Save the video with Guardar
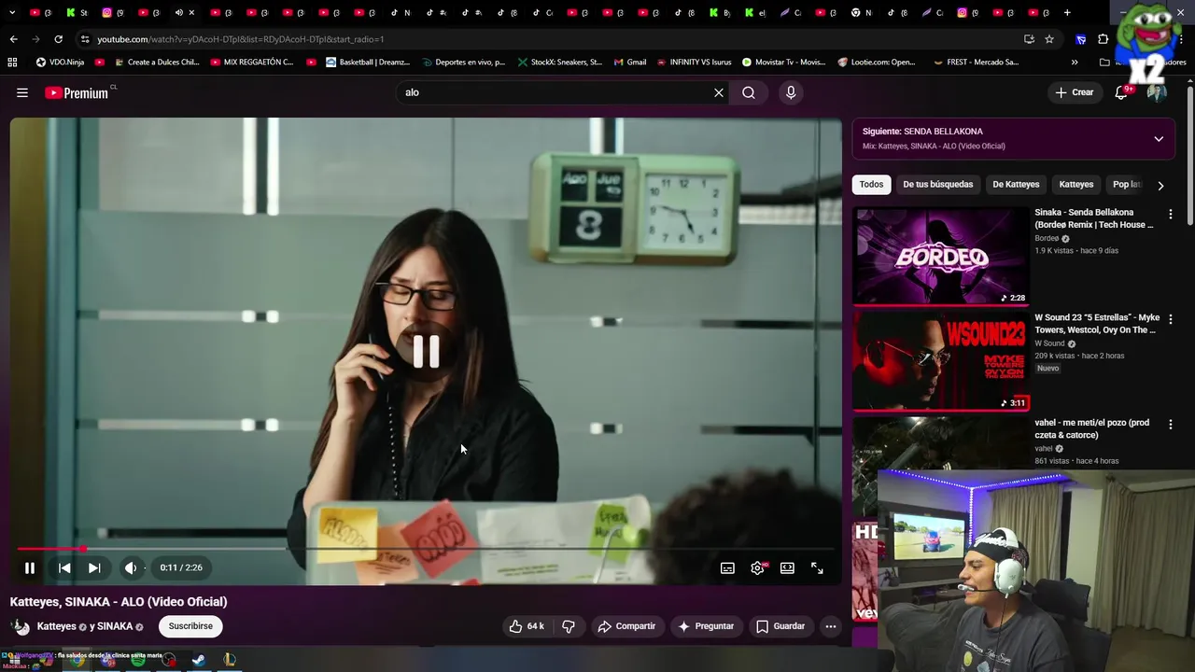1195x672 pixels. click(780, 626)
